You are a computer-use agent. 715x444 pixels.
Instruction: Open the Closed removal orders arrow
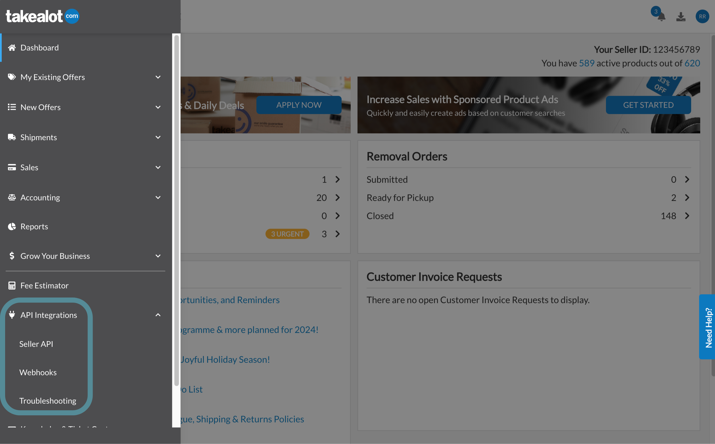point(687,216)
